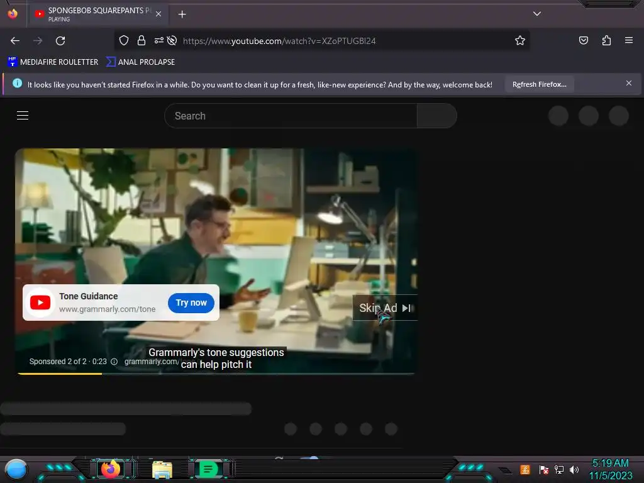The height and width of the screenshot is (483, 644).
Task: Open the Save to Pocket icon
Action: coord(583,40)
